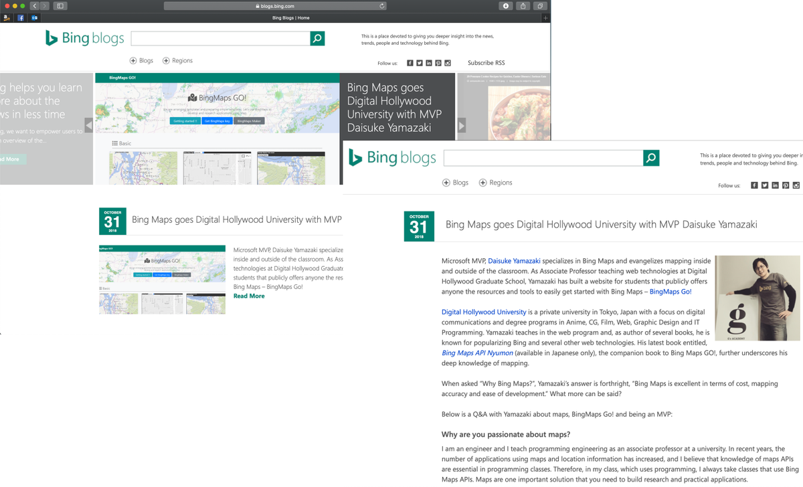Add a new Safari tab

click(x=546, y=17)
